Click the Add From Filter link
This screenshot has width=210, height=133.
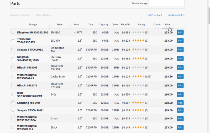coord(176,15)
